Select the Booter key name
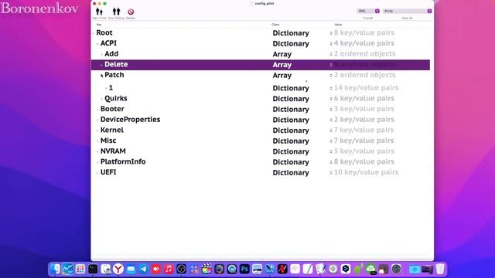 click(112, 109)
